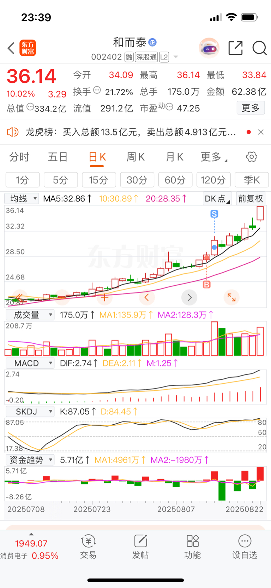Expand chart to fullscreen icon
271x588 pixels.
[x=231, y=297]
